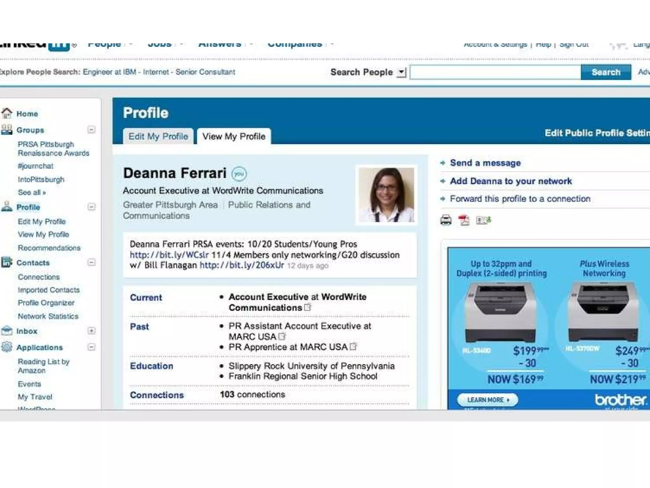This screenshot has height=488, width=650.
Task: Download profile via the PDF icon
Action: (x=464, y=220)
